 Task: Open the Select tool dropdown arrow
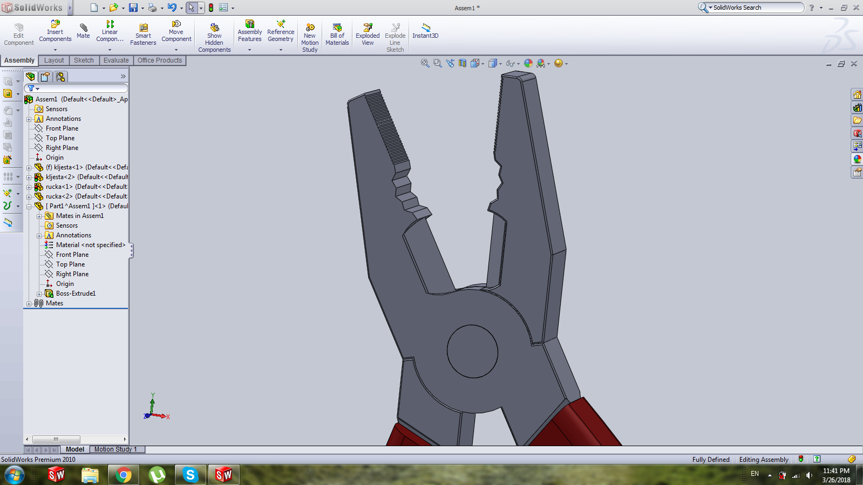click(x=201, y=8)
